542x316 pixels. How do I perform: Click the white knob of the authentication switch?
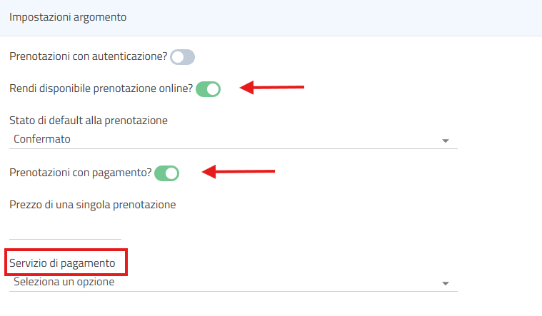[176, 57]
